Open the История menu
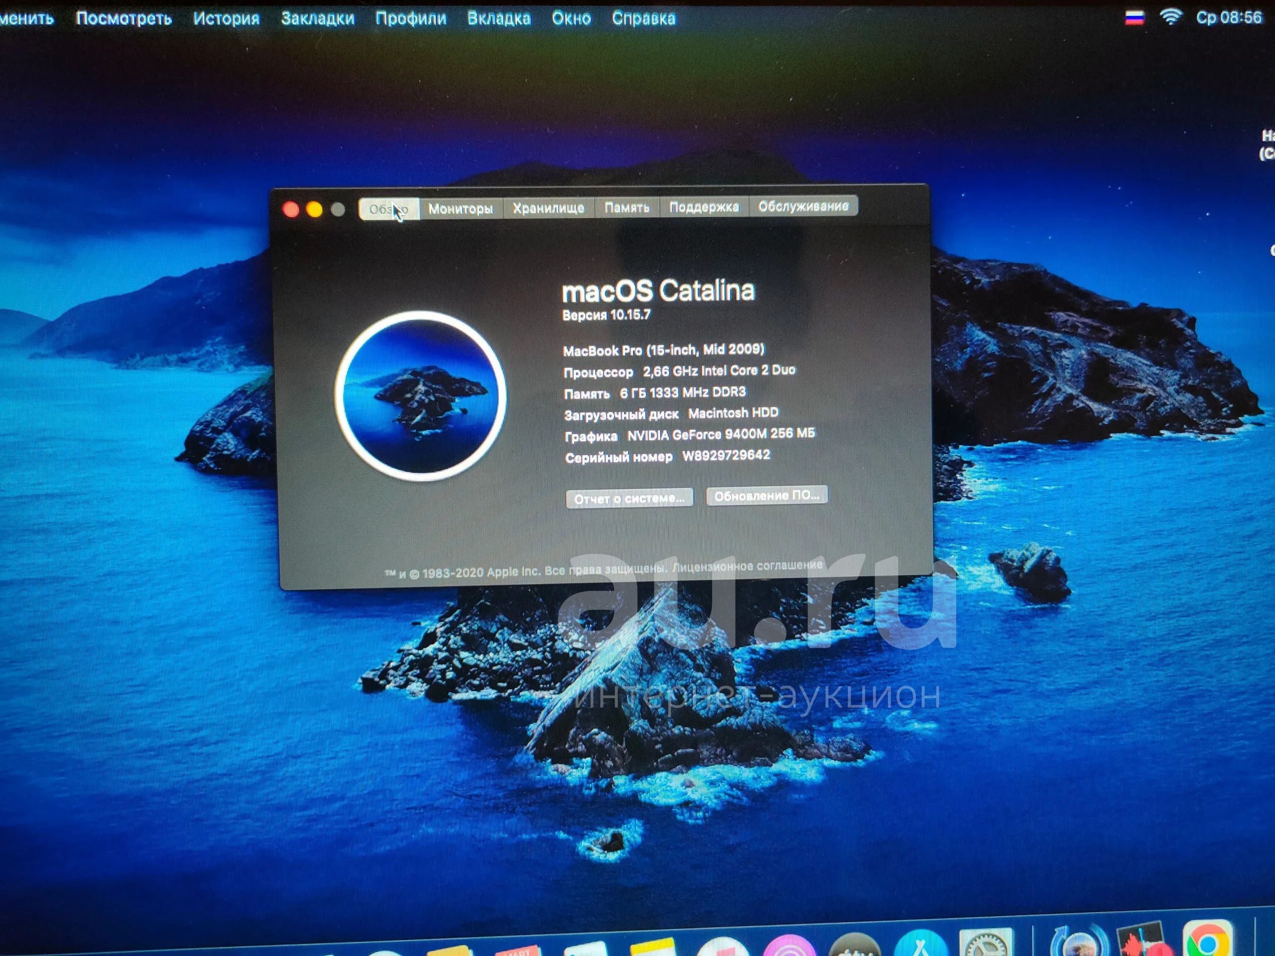This screenshot has height=956, width=1275. click(227, 18)
